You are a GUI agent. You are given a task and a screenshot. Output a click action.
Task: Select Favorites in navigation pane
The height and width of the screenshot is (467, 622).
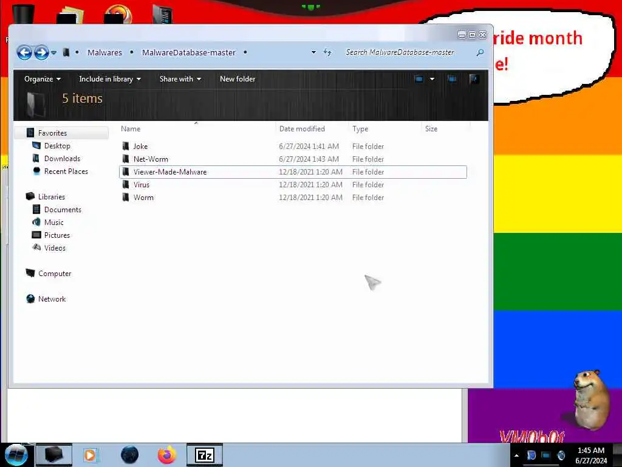point(52,133)
